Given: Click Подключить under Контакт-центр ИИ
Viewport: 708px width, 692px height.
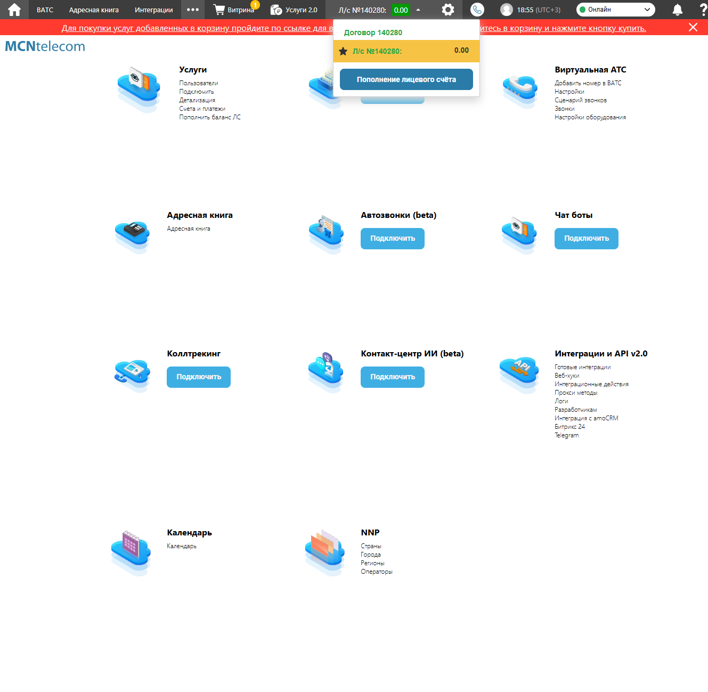Looking at the screenshot, I should coord(393,377).
